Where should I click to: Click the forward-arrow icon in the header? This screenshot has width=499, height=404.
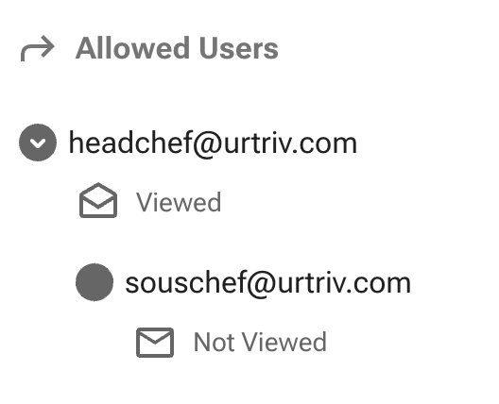coord(38,48)
